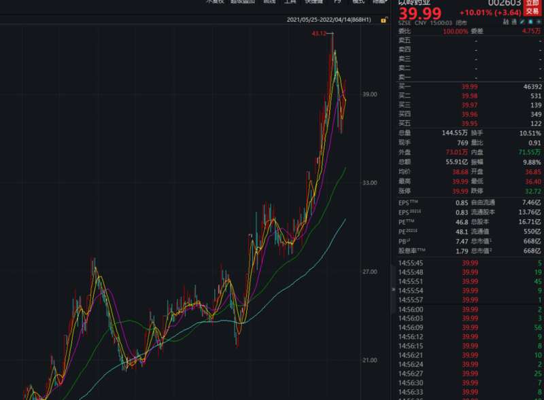
Task: Select the 14:56:09 trade tick row
Action: click(470, 327)
